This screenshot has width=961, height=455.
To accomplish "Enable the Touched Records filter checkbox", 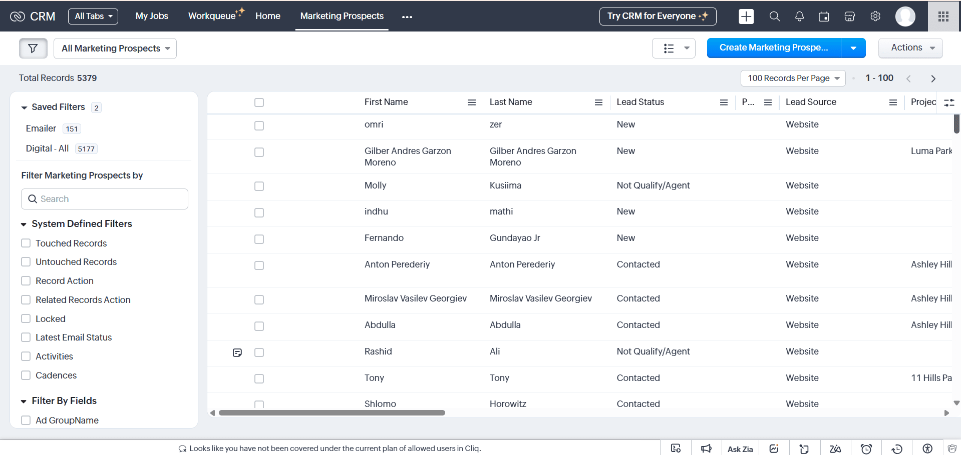I will [x=26, y=243].
